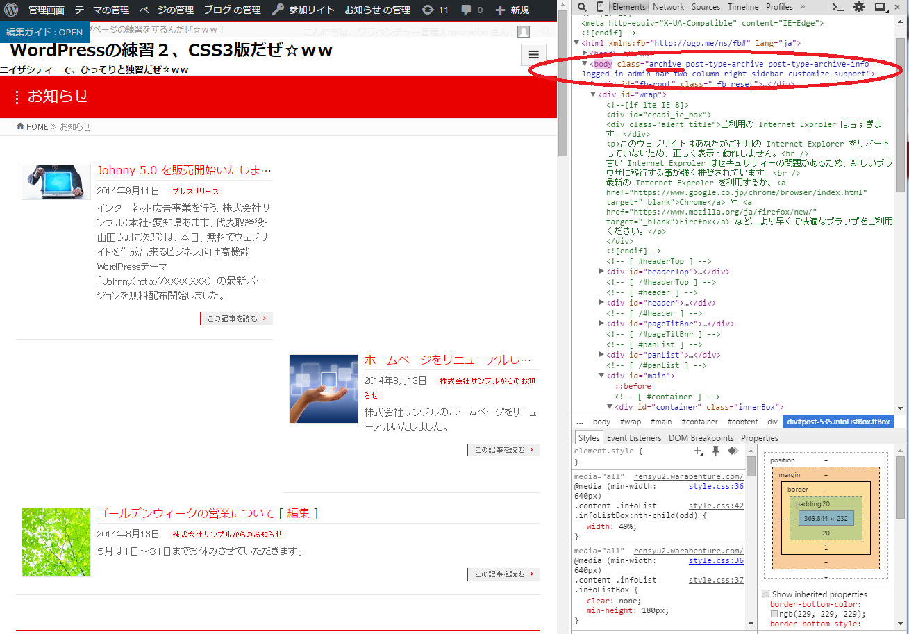This screenshot has width=909, height=634.
Task: Click the pin icon to toggle element state
Action: pyautogui.click(x=716, y=451)
